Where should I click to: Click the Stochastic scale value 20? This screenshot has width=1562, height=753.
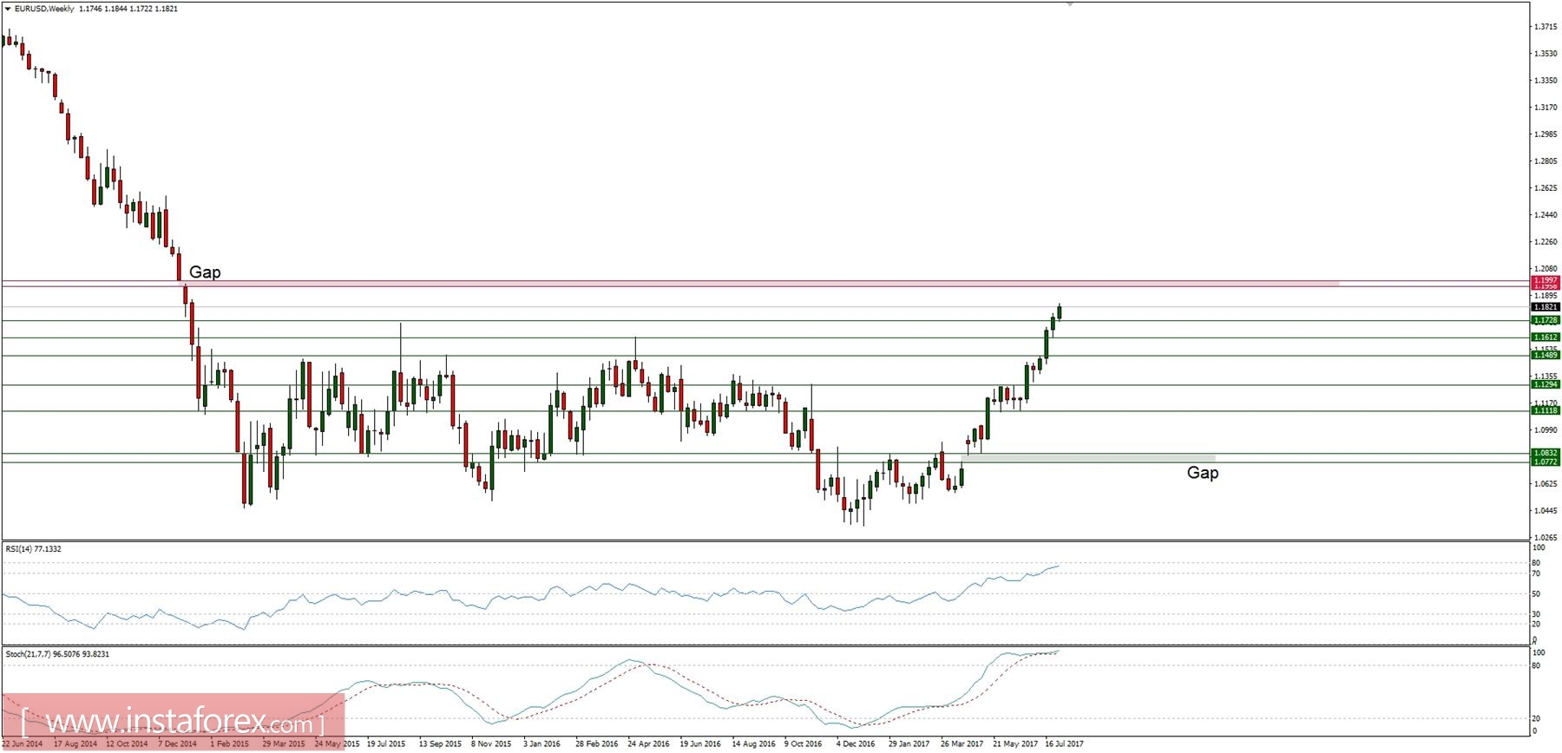(x=1536, y=719)
